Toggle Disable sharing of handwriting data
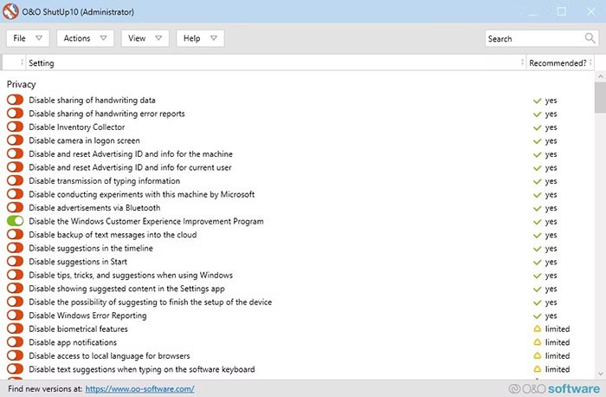The height and width of the screenshot is (397, 606). (x=15, y=101)
